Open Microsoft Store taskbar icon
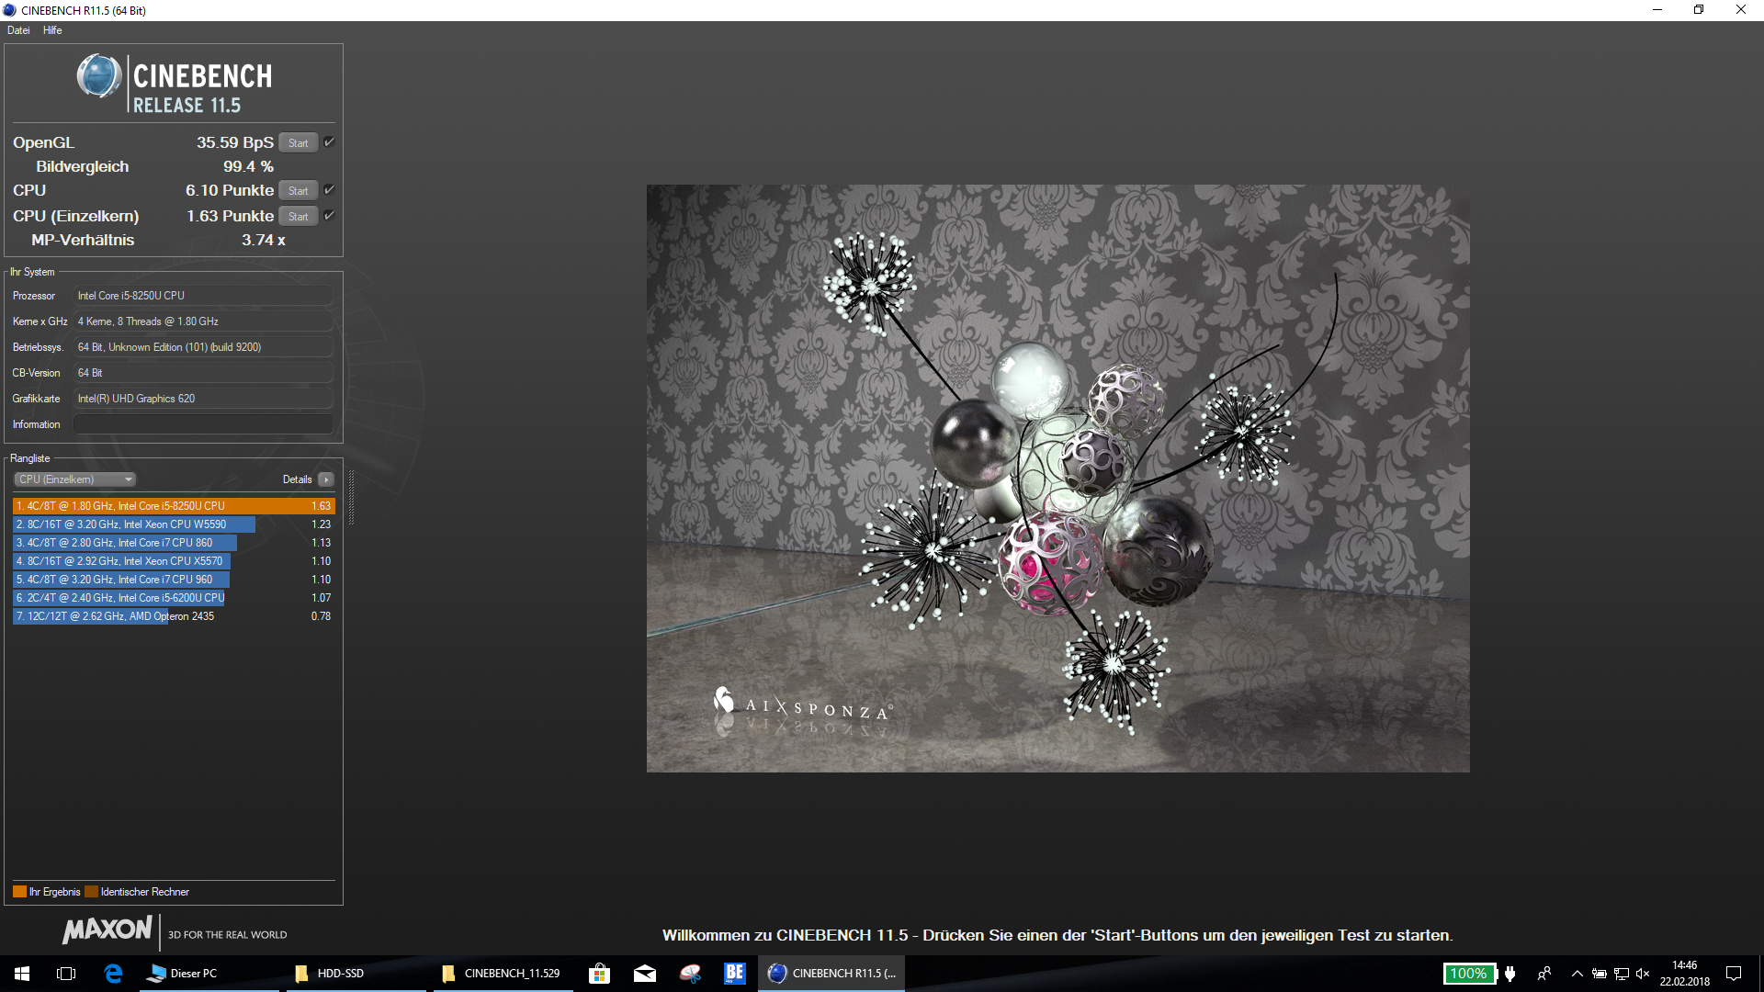Viewport: 1764px width, 992px height. point(599,974)
